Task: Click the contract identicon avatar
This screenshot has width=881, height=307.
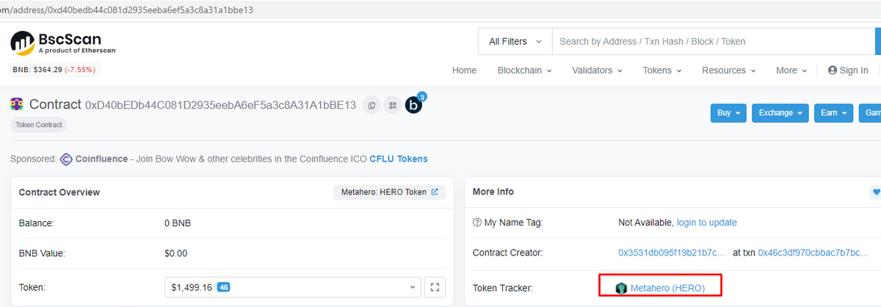Action: [17, 105]
